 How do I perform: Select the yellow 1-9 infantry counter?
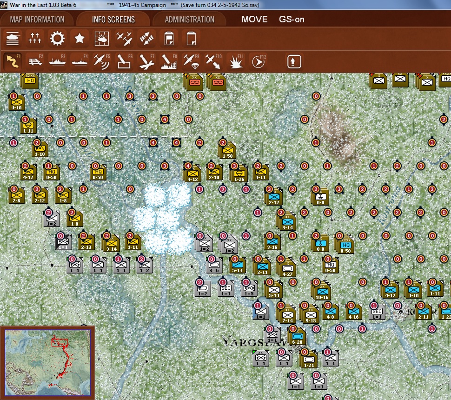click(x=75, y=219)
